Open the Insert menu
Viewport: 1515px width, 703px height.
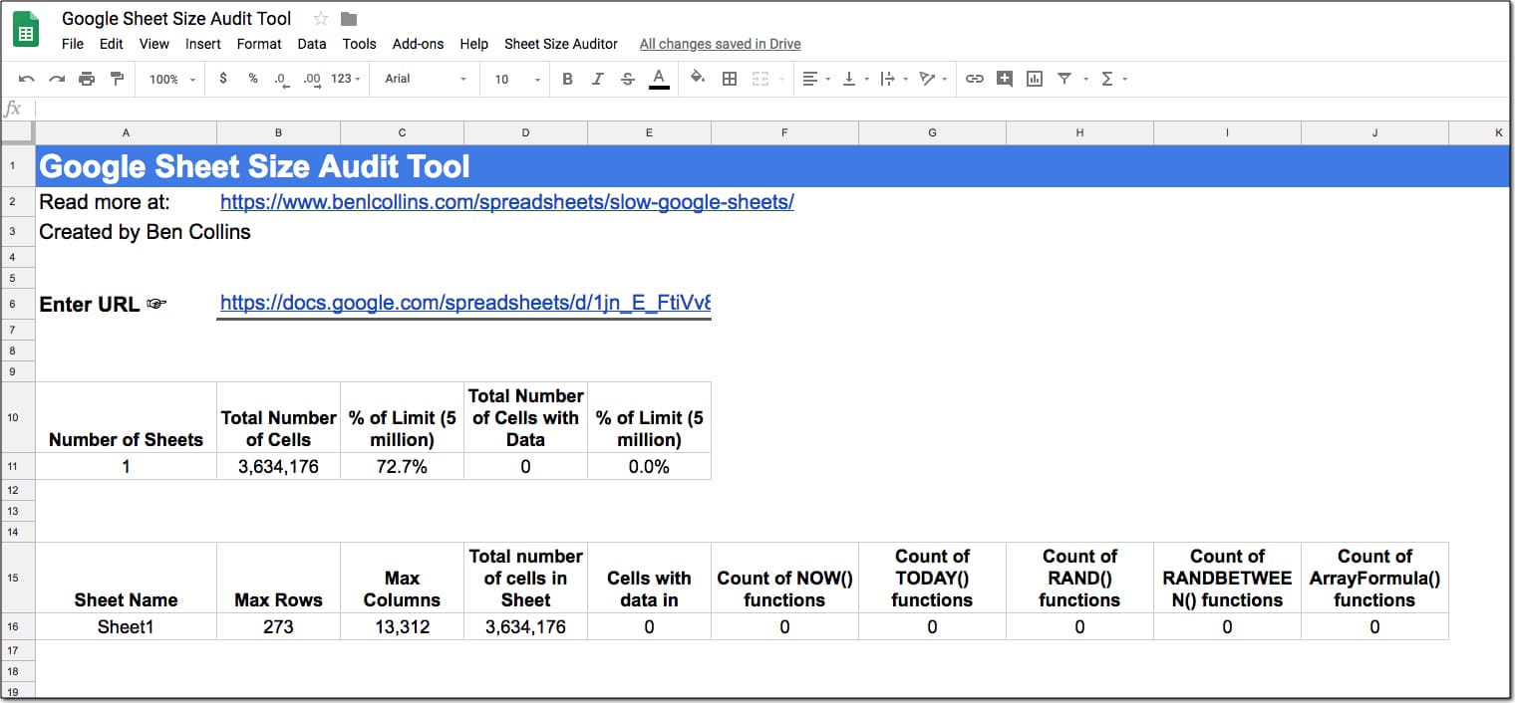point(203,44)
